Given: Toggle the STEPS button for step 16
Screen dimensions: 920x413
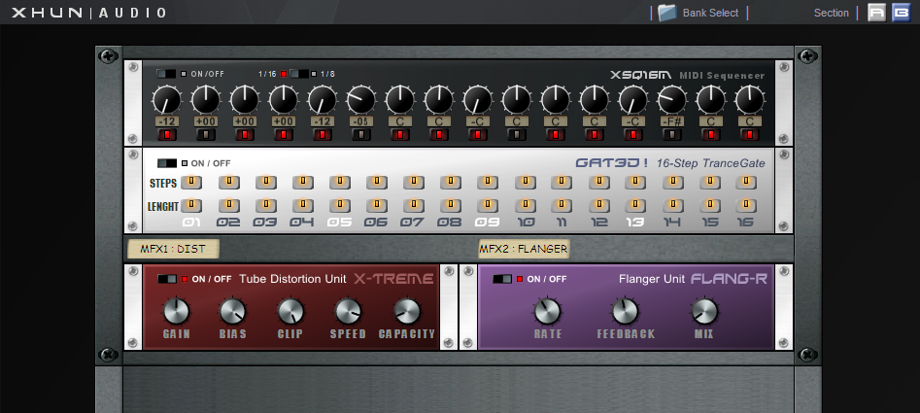Looking at the screenshot, I should [746, 183].
